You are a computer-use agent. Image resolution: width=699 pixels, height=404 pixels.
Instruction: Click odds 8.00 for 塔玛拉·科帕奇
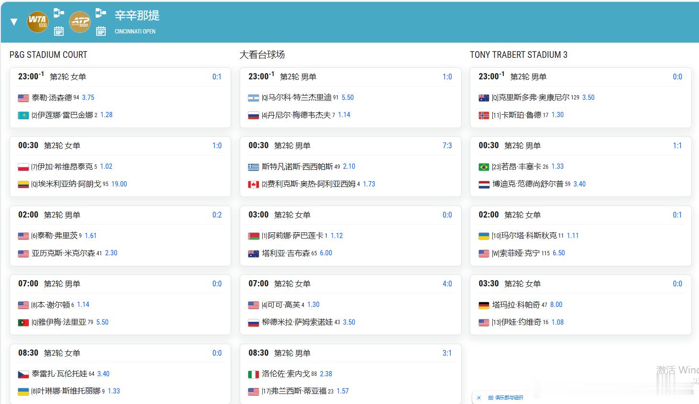tap(556, 305)
